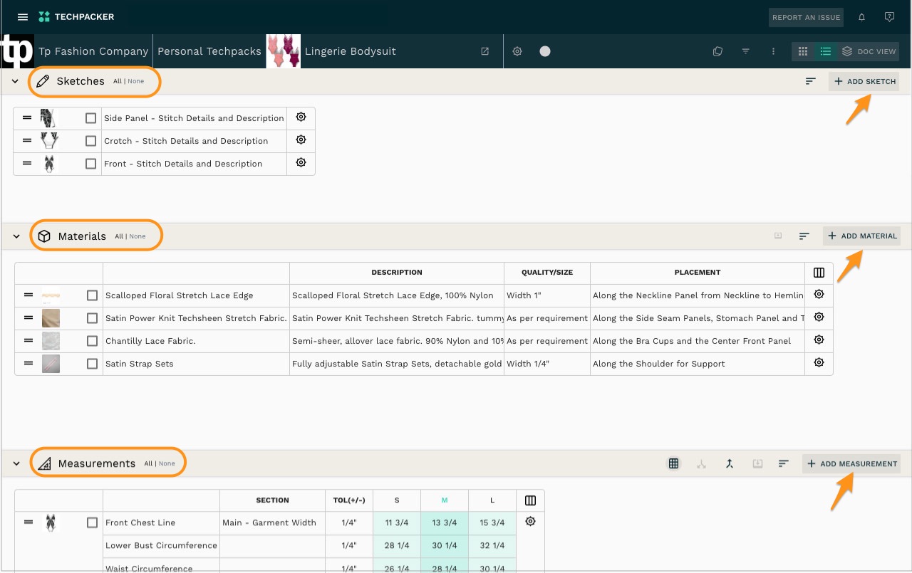Open the help chat icon
The height and width of the screenshot is (573, 912).
coord(889,17)
